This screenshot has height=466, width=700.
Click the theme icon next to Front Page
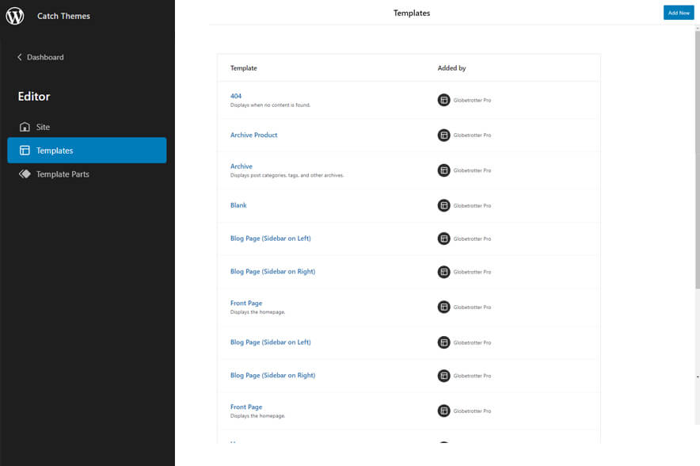click(x=443, y=307)
